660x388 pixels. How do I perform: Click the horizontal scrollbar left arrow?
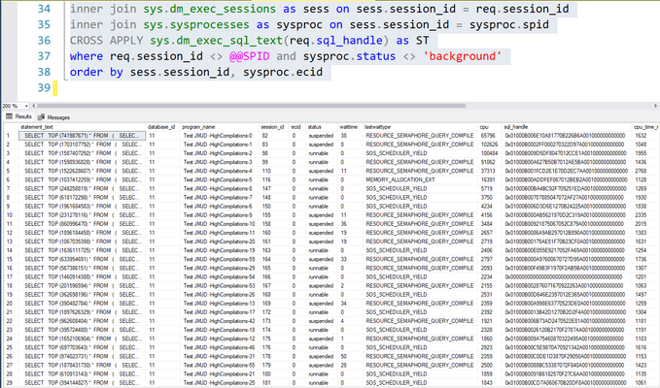tap(34, 106)
